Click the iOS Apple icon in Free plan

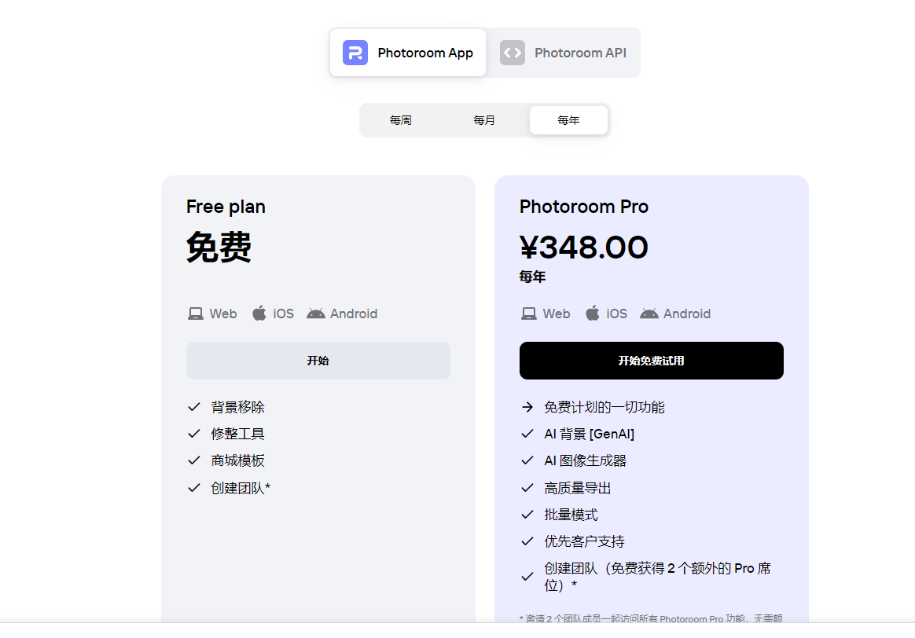pos(259,313)
